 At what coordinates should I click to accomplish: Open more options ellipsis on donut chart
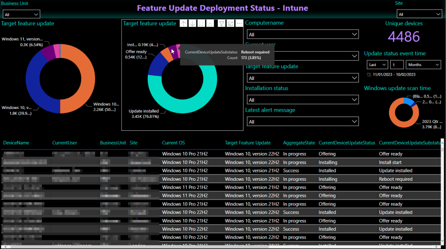239,23
